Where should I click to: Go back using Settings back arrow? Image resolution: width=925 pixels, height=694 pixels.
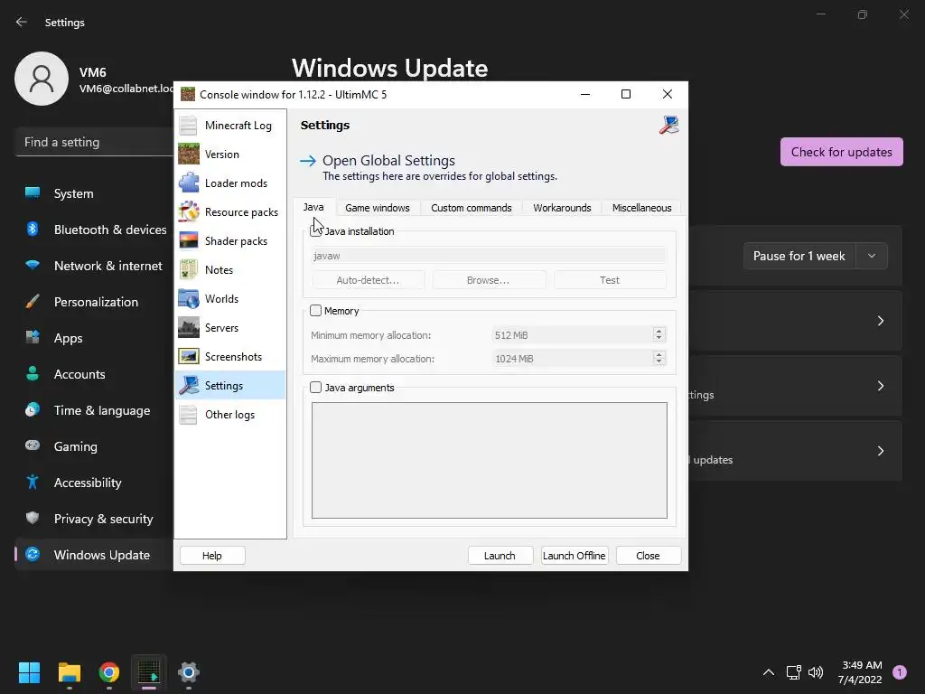22,22
